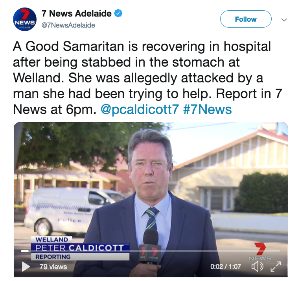Open the #7News hashtag
Screen dimensions: 298x281
208,109
